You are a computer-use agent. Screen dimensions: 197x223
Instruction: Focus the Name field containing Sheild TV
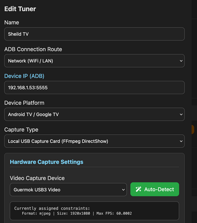pos(94,34)
